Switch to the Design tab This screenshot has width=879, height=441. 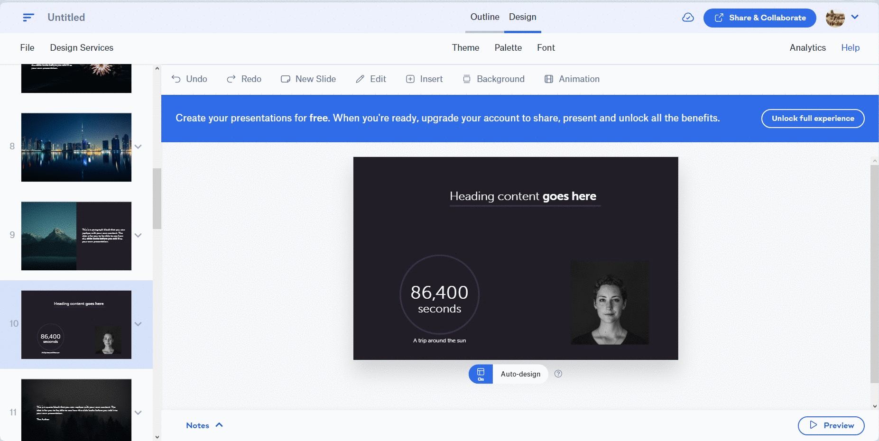coord(523,17)
